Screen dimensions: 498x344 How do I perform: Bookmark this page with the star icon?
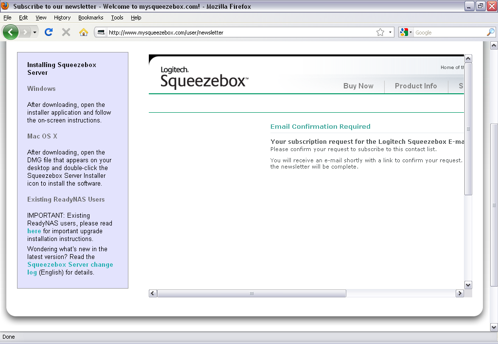tap(380, 33)
